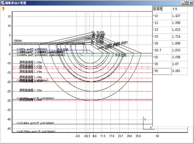Viewport: 194px width, 144px height.
Task: Click the X-Y coordinate axis indicator
Action: [147, 123]
